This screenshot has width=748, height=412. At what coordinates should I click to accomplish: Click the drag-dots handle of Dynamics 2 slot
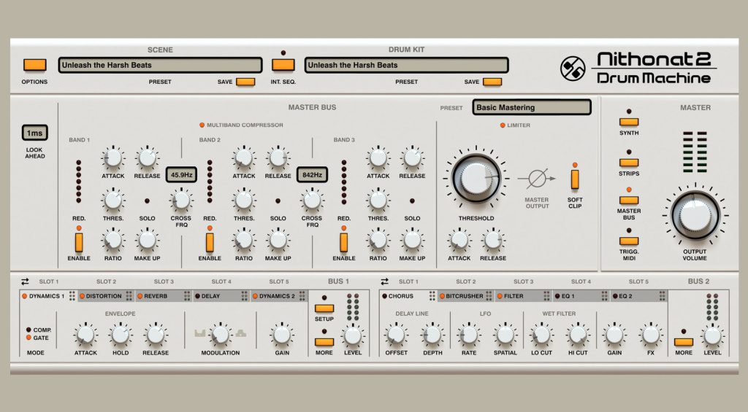(302, 296)
